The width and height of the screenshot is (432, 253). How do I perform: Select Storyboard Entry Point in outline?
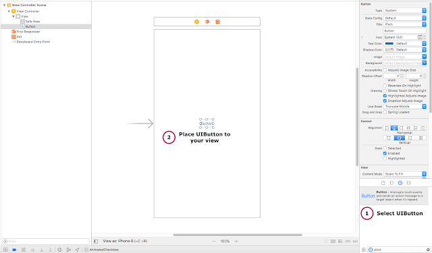[33, 42]
